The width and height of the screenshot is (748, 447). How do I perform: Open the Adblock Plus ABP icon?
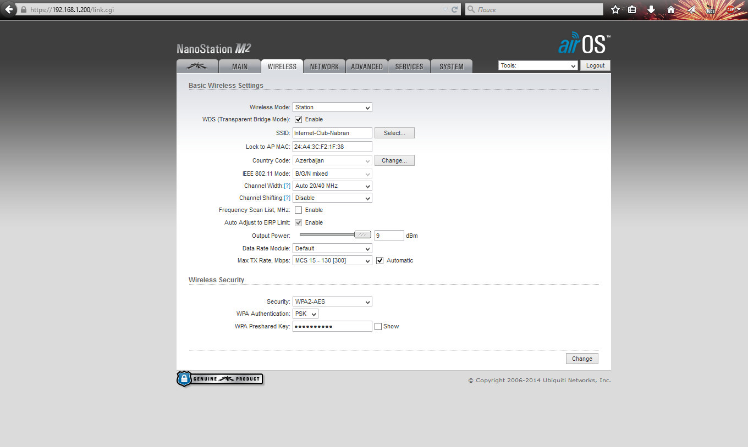[x=730, y=9]
